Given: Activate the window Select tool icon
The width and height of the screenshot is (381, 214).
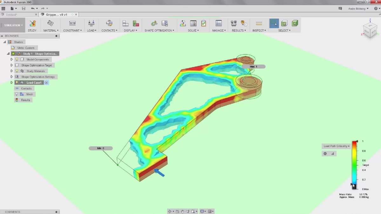Looking at the screenshot, I should point(274,23).
